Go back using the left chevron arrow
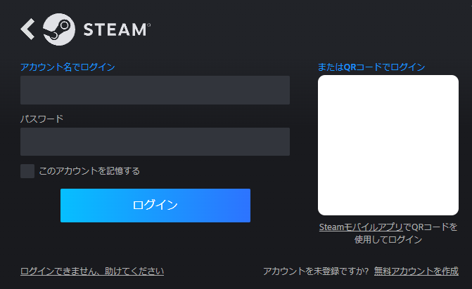The height and width of the screenshot is (289, 472). (x=27, y=29)
